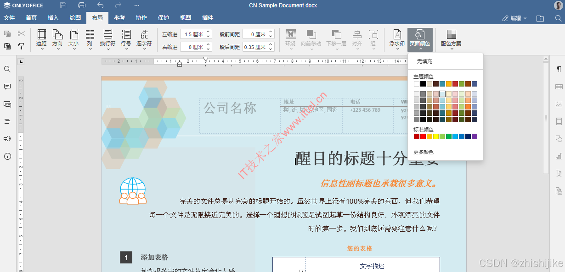Click the tab stop selector beside the ruler

coord(21,61)
